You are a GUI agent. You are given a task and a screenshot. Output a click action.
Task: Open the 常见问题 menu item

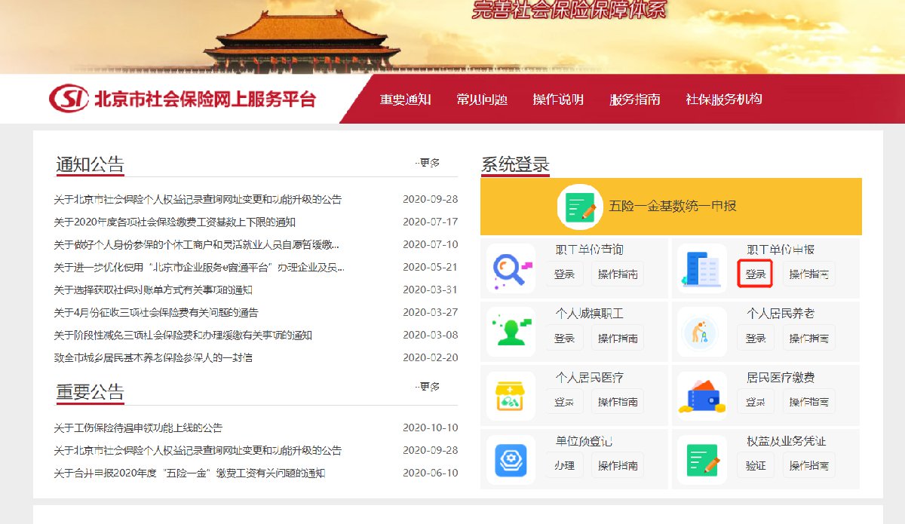point(482,100)
